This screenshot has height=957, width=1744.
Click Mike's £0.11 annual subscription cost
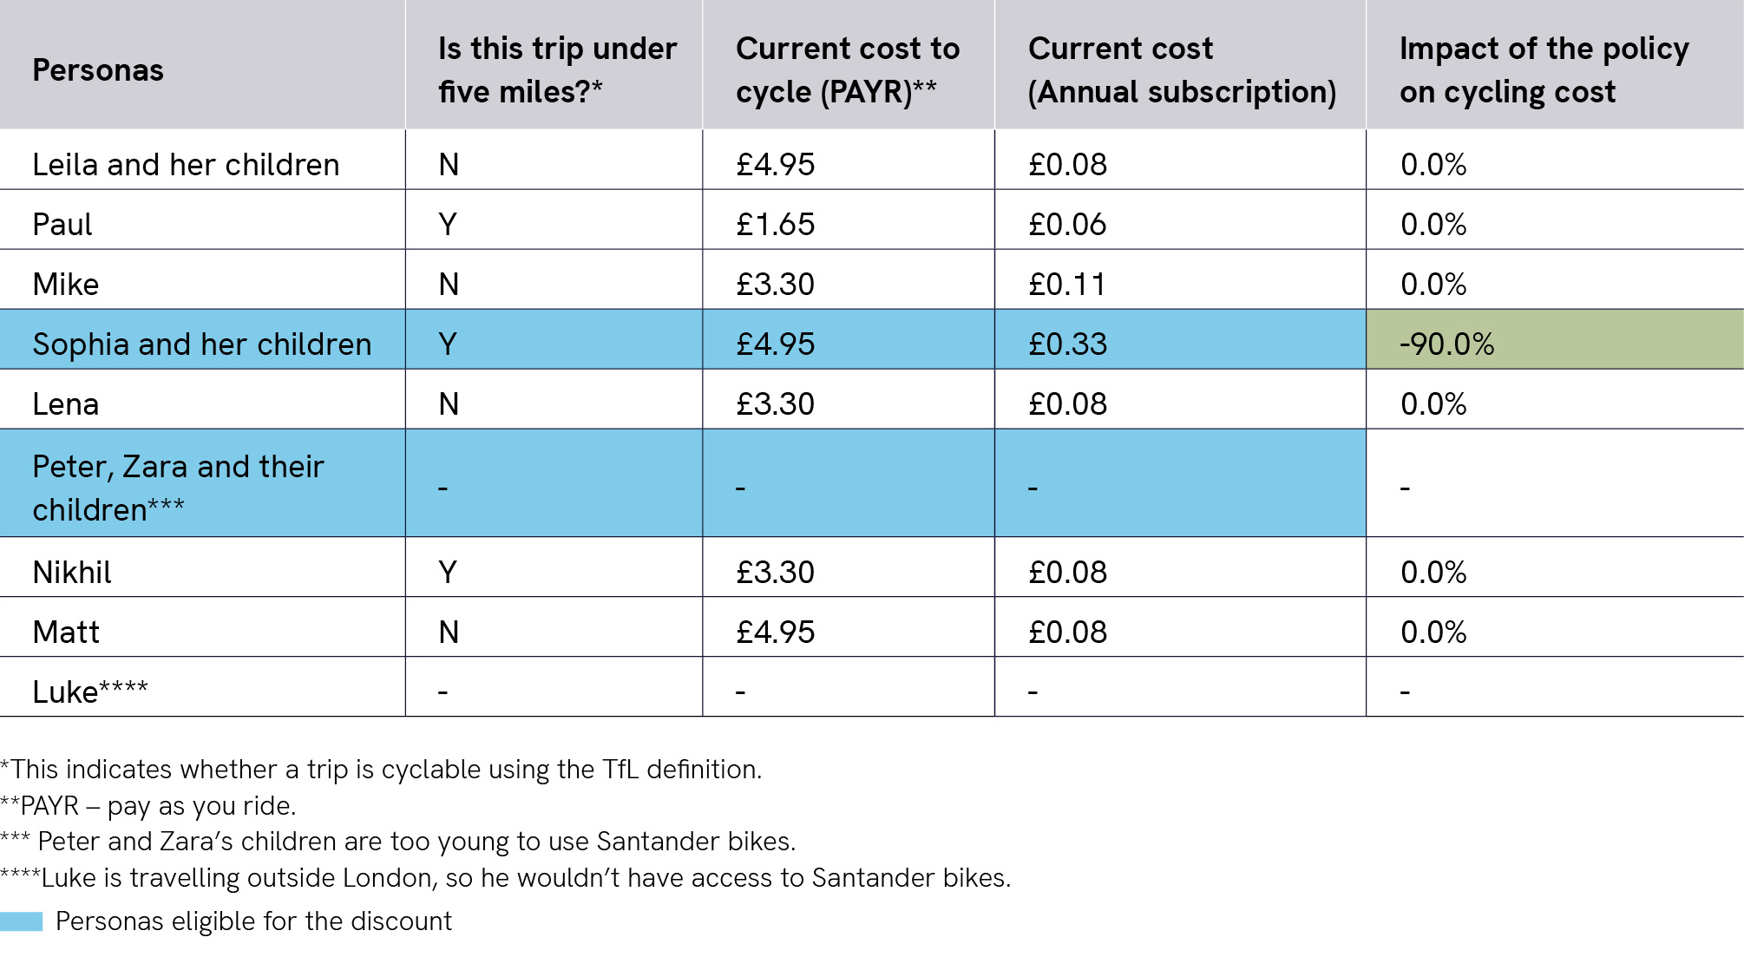pos(1066,285)
